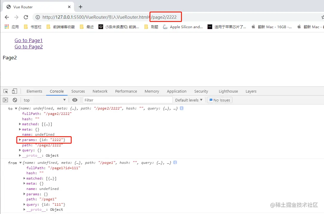Click info badge beside the 'from' object

tap(175, 162)
